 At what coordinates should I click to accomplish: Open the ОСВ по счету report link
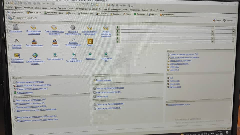pyautogui.click(x=175, y=81)
